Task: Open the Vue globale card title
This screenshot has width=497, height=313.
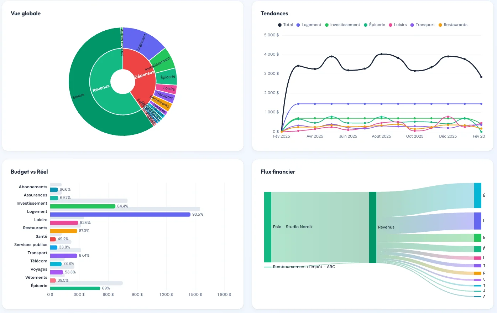Action: 25,14
